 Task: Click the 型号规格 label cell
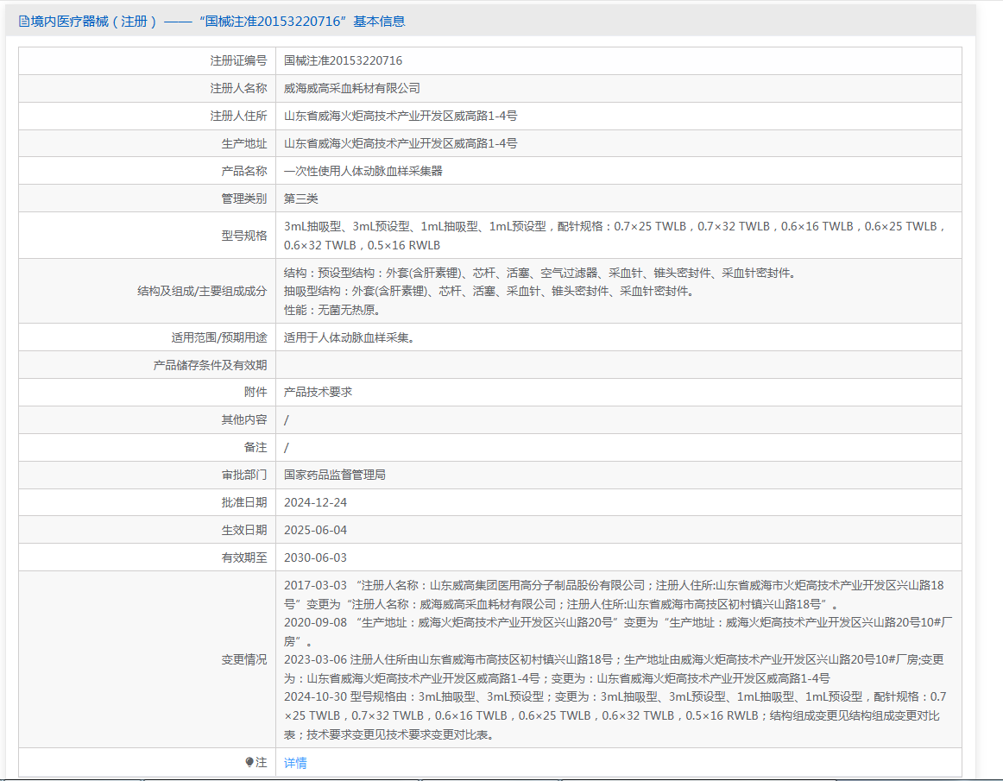point(147,236)
